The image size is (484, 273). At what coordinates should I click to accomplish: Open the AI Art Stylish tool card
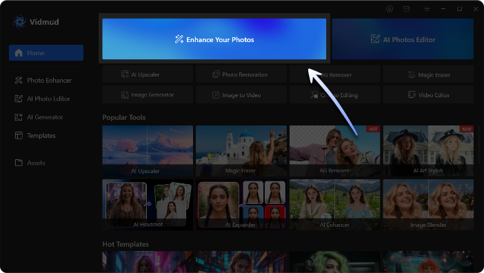coord(428,151)
